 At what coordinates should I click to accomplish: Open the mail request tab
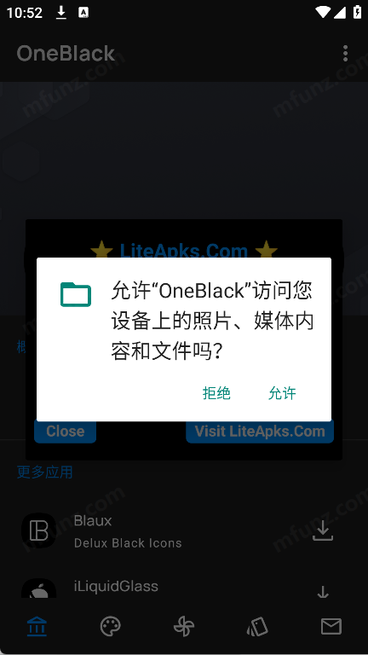click(x=331, y=627)
